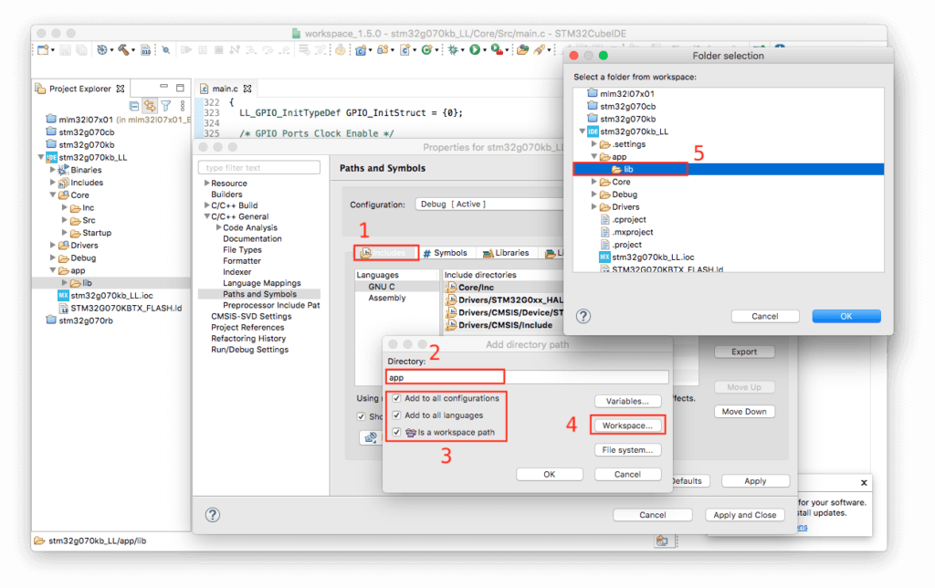
Task: Click the binary 010 toolbar icon
Action: coord(146,50)
